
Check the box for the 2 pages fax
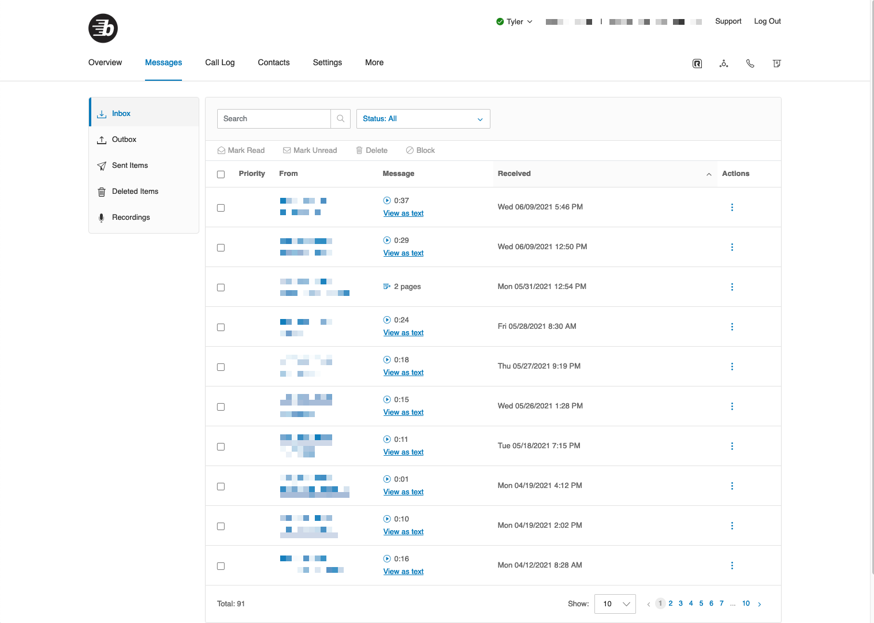point(221,287)
